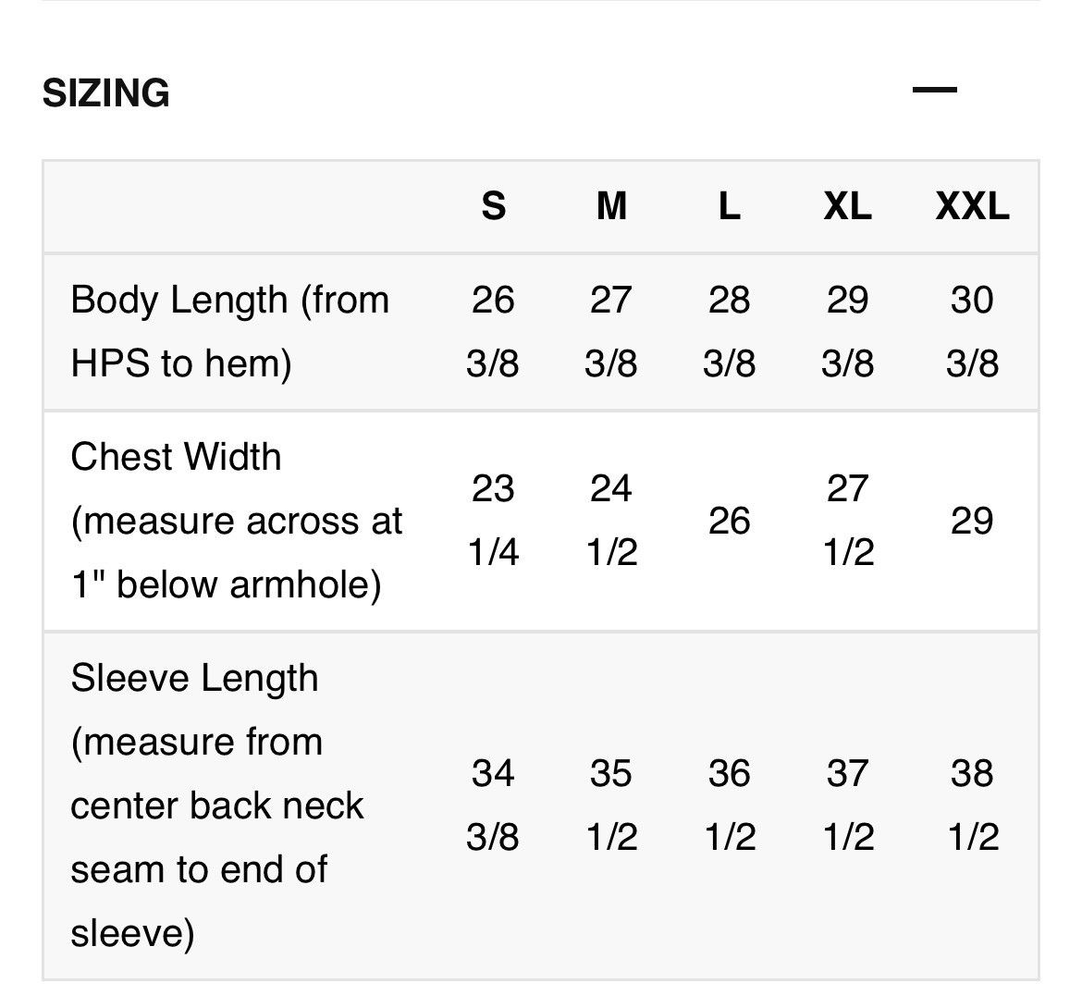Click chest width 29 for size XXL

click(x=972, y=521)
